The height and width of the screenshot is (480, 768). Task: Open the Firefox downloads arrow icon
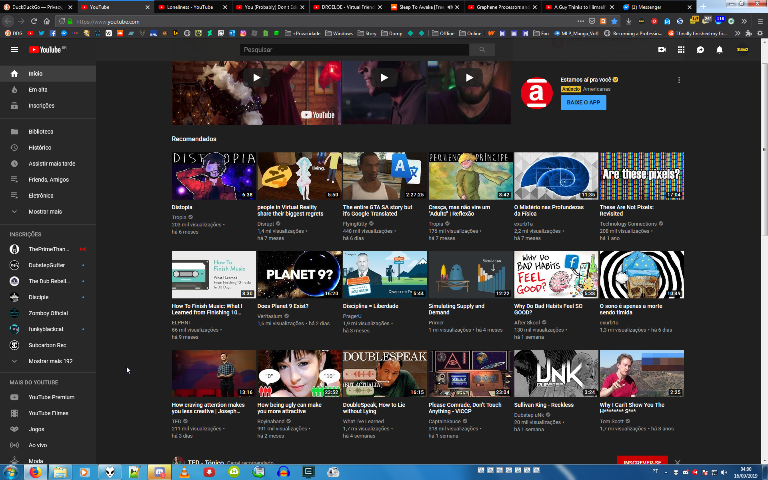point(629,21)
